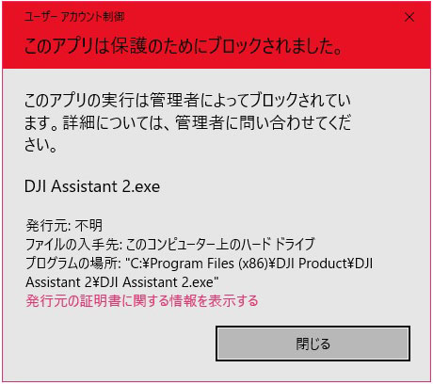Click the 閉じる button
The height and width of the screenshot is (384, 433).
[313, 344]
